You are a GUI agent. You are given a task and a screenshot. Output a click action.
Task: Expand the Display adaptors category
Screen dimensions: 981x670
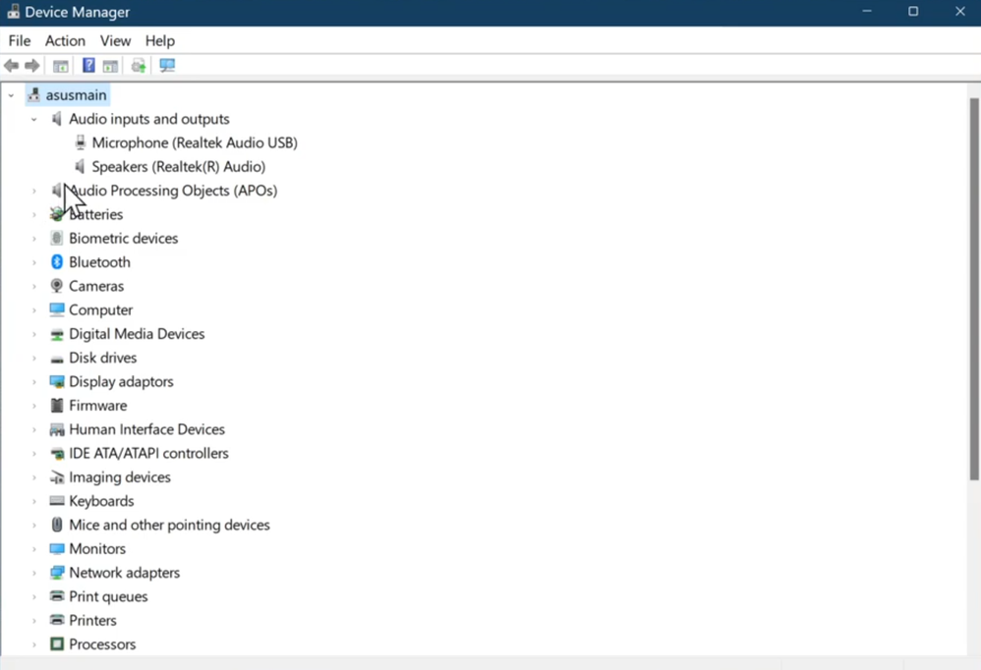click(x=34, y=382)
